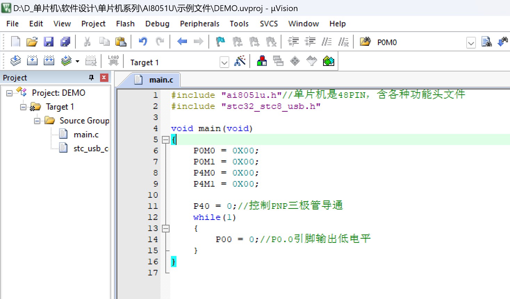This screenshot has height=299, width=510.
Task: Paste from clipboard with Paste icon
Action: coord(121,42)
